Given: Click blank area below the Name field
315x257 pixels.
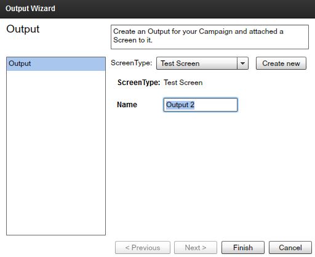Looking at the screenshot, I should tap(209, 174).
